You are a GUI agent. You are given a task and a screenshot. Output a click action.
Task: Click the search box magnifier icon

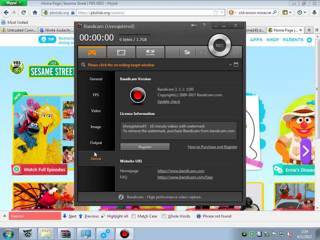(275, 12)
